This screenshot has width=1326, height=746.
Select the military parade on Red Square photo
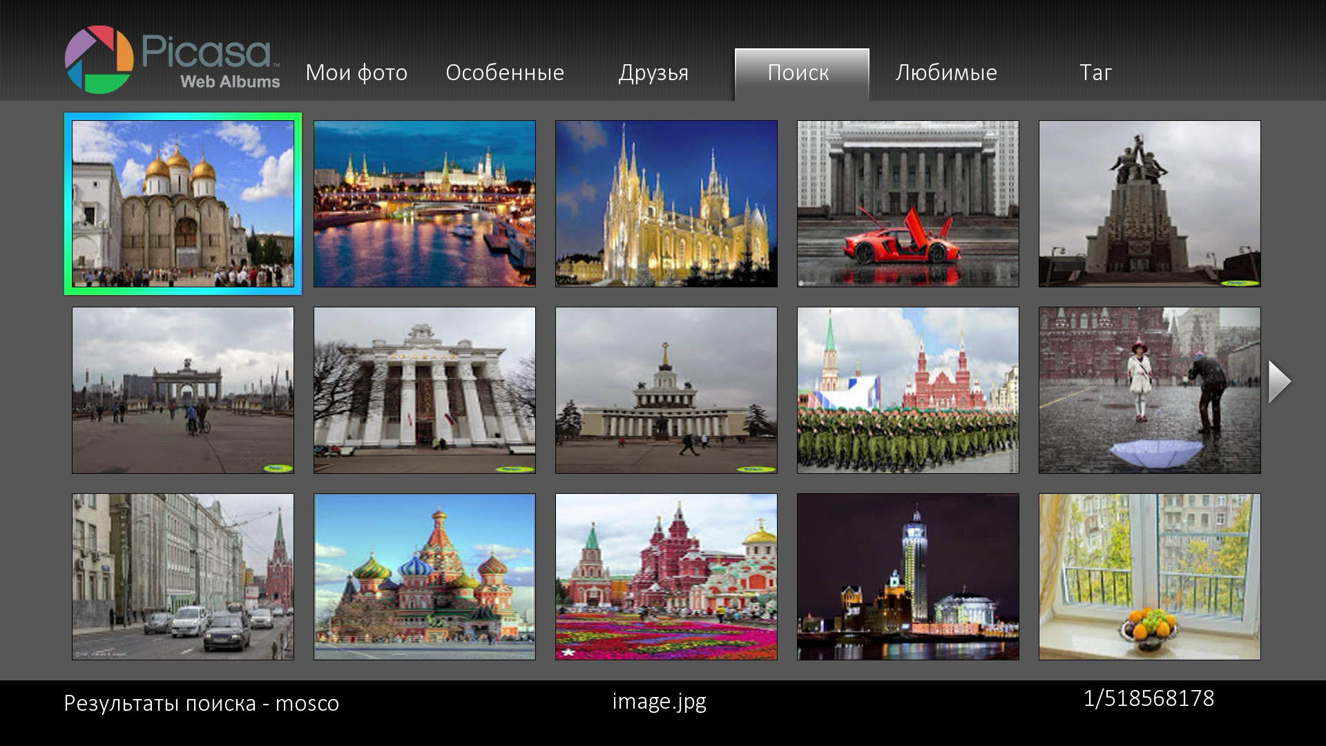[x=908, y=390]
